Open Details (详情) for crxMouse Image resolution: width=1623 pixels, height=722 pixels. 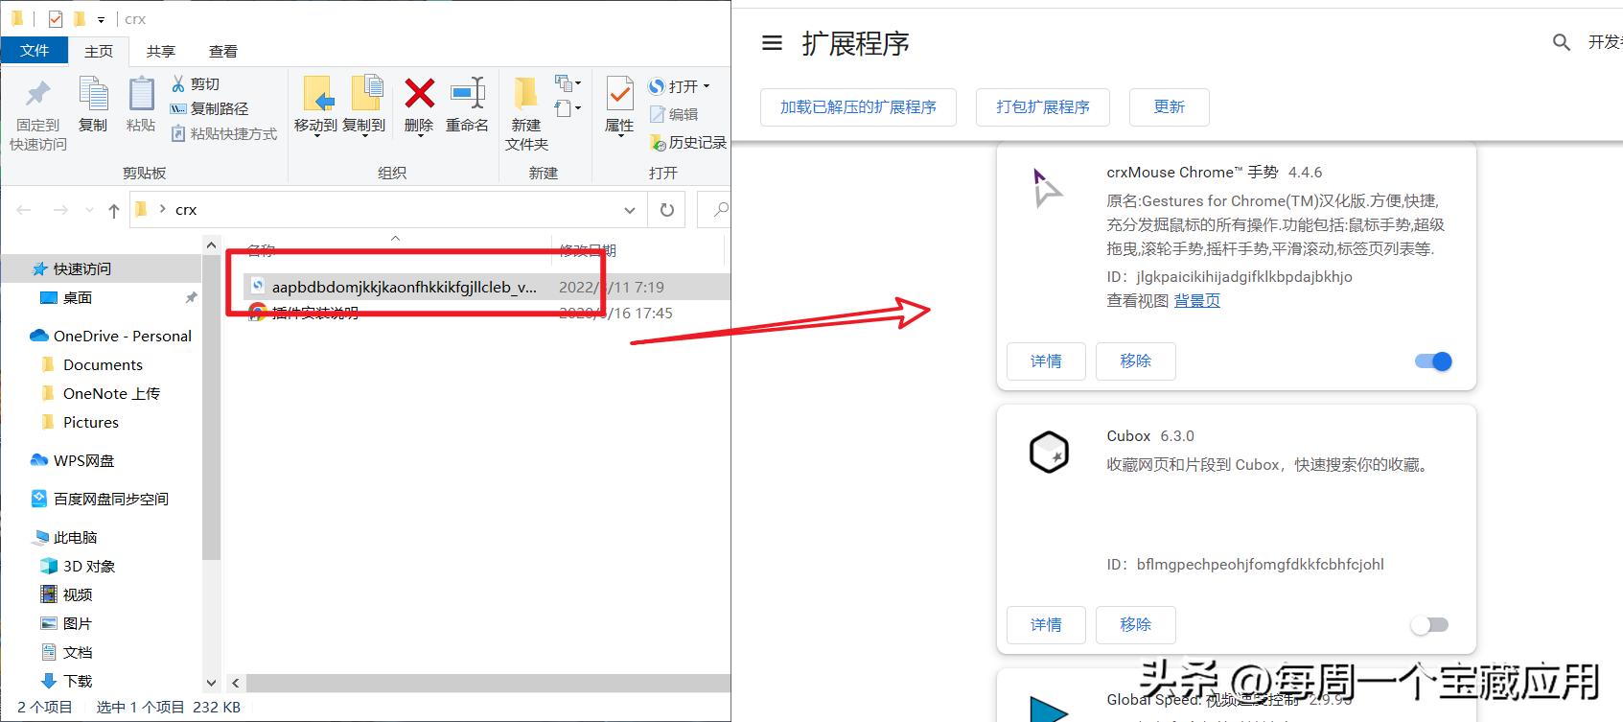pyautogui.click(x=1046, y=361)
